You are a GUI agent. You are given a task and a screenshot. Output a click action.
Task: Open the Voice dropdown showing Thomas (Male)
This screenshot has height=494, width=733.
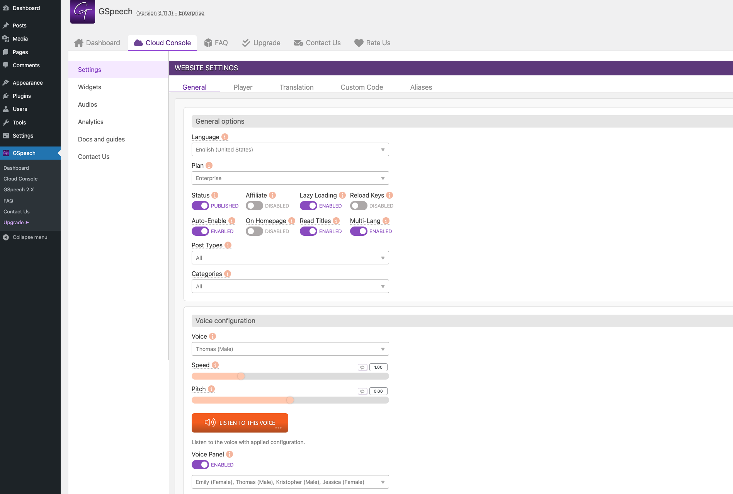[290, 349]
